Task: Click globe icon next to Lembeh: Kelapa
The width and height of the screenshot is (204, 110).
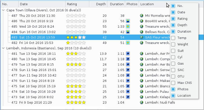Action: point(142,97)
